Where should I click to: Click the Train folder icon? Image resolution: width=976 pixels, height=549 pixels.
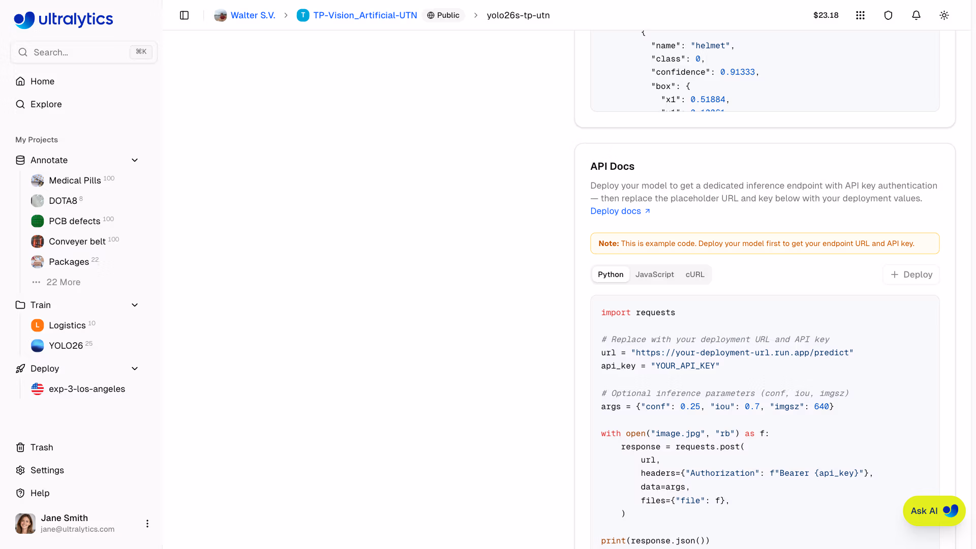20,305
